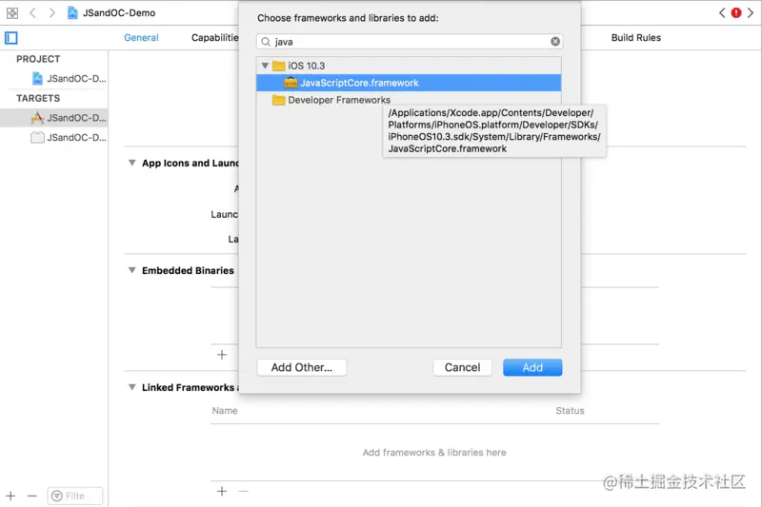Click the magnifier icon in the search field
762x507 pixels.
pyautogui.click(x=266, y=42)
